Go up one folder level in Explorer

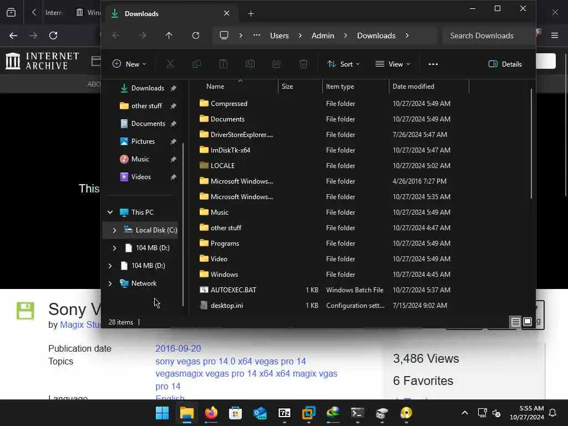(169, 35)
